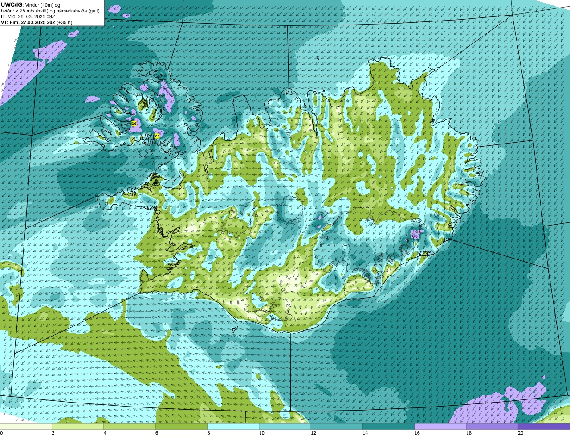The image size is (570, 436).
Task: Click the "6" label on the wind scale
Action: [156, 433]
